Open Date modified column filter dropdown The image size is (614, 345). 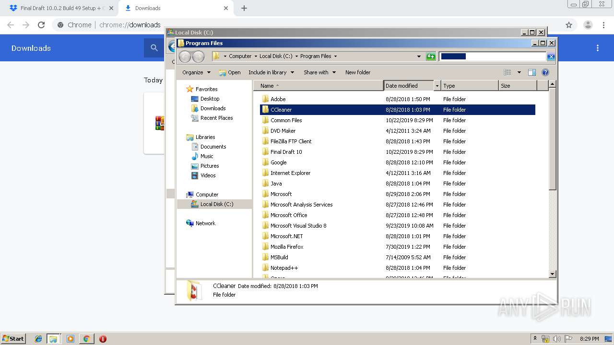click(x=437, y=86)
